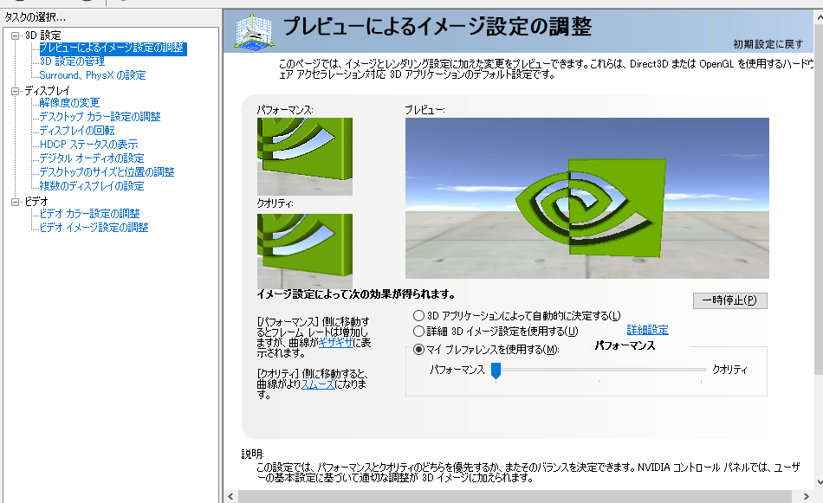Screen dimensions: 823x503
Task: Select 3D アプリケーションによって自動的に決定する radio
Action: click(418, 316)
